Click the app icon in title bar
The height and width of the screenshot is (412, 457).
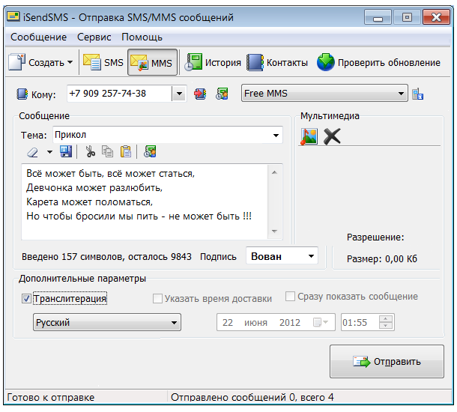coord(13,16)
